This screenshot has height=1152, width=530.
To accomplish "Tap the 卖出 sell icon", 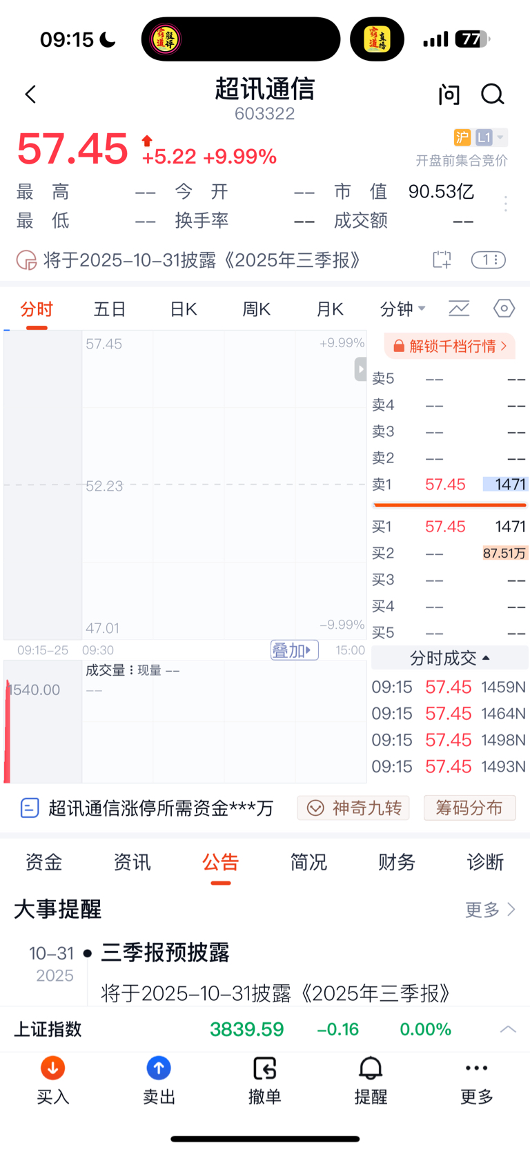I will click(159, 1068).
